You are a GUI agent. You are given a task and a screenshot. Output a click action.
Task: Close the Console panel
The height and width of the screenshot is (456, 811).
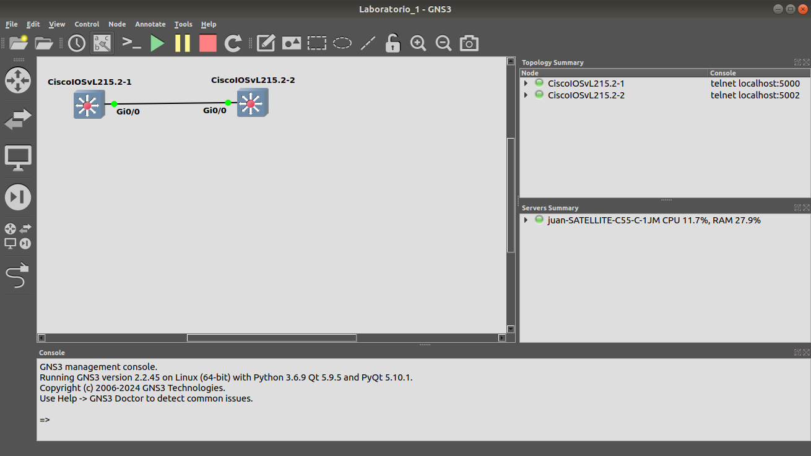806,353
